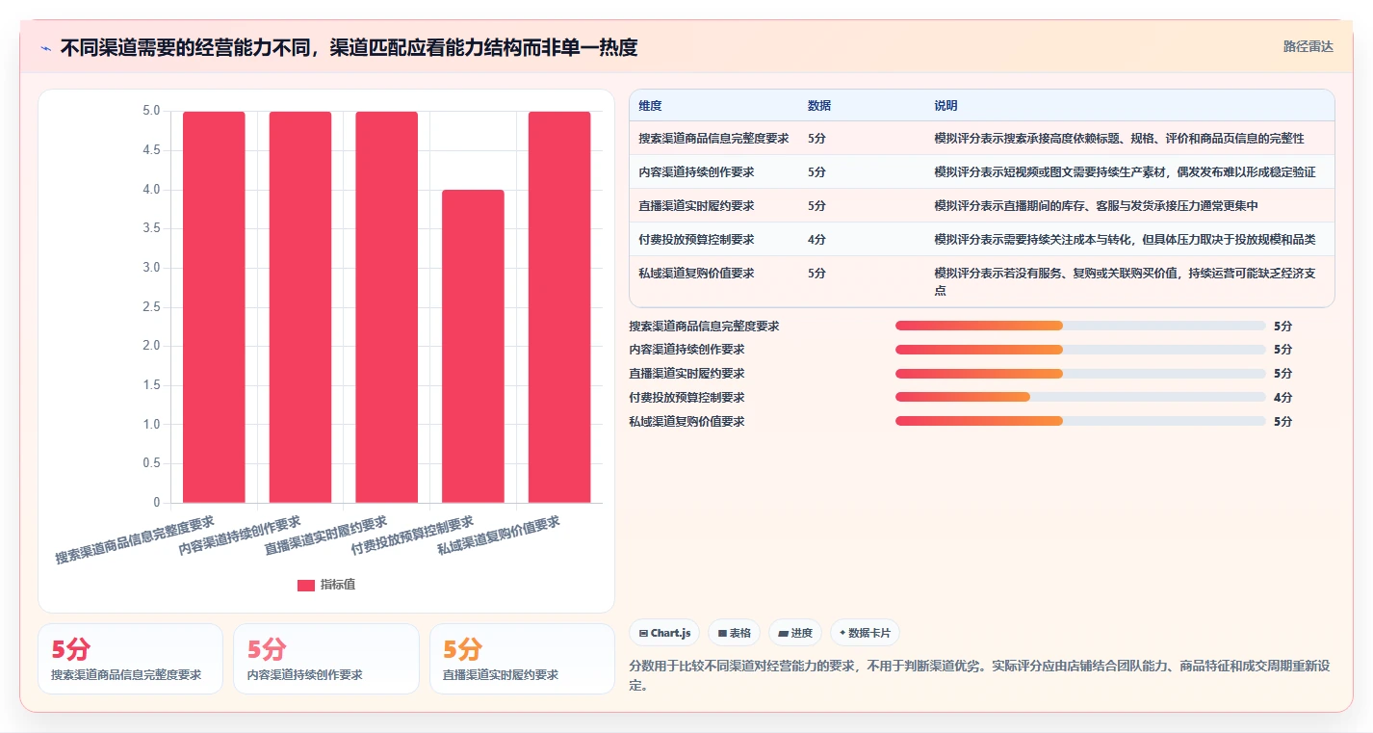Click the 搜索渠道商品信息完整度要求 label in progress list
The image size is (1373, 733).
pos(704,326)
